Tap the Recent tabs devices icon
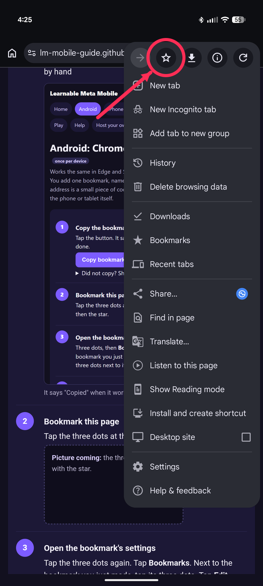263x586 pixels. point(138,264)
